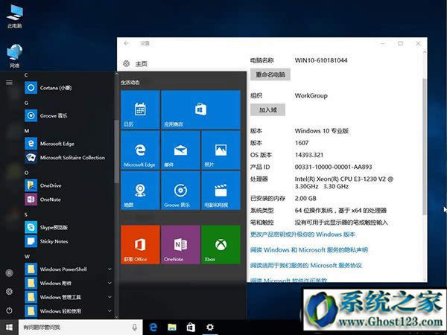Screen dimensions: 447x335
Task: Click the power icon in Start menu
Action: pos(9,310)
